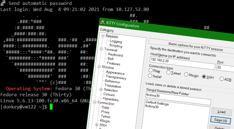Click the KiTTY Configuration title bar icon

pyautogui.click(x=102, y=22)
